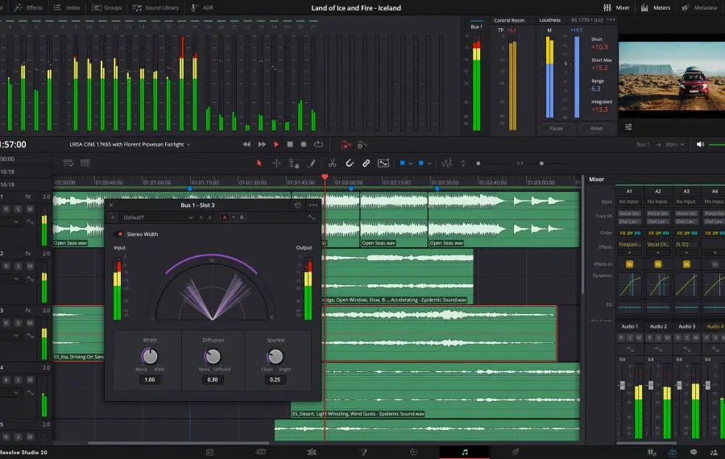Open the Groups panel

point(107,7)
